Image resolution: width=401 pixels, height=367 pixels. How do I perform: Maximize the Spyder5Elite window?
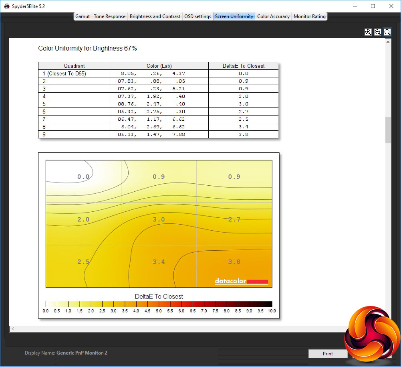[x=373, y=6]
